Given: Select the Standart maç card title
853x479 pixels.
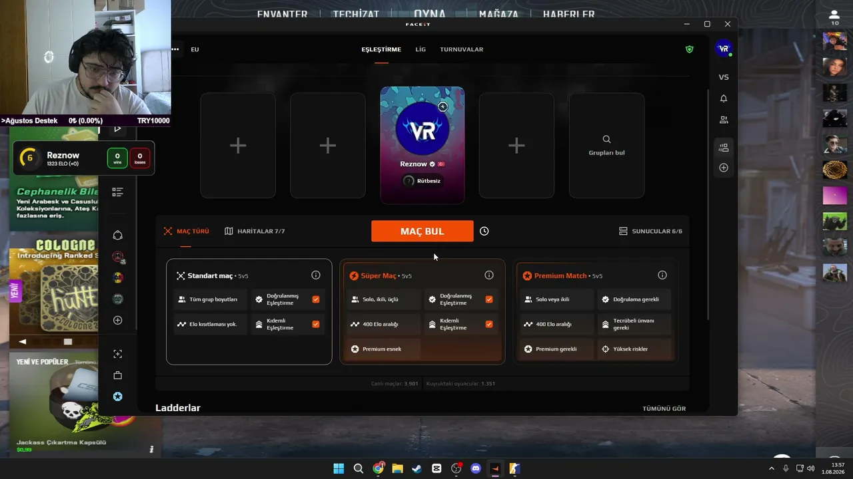Looking at the screenshot, I should coord(210,275).
